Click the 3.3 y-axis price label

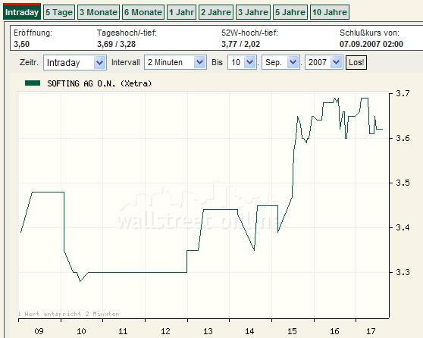tap(403, 273)
